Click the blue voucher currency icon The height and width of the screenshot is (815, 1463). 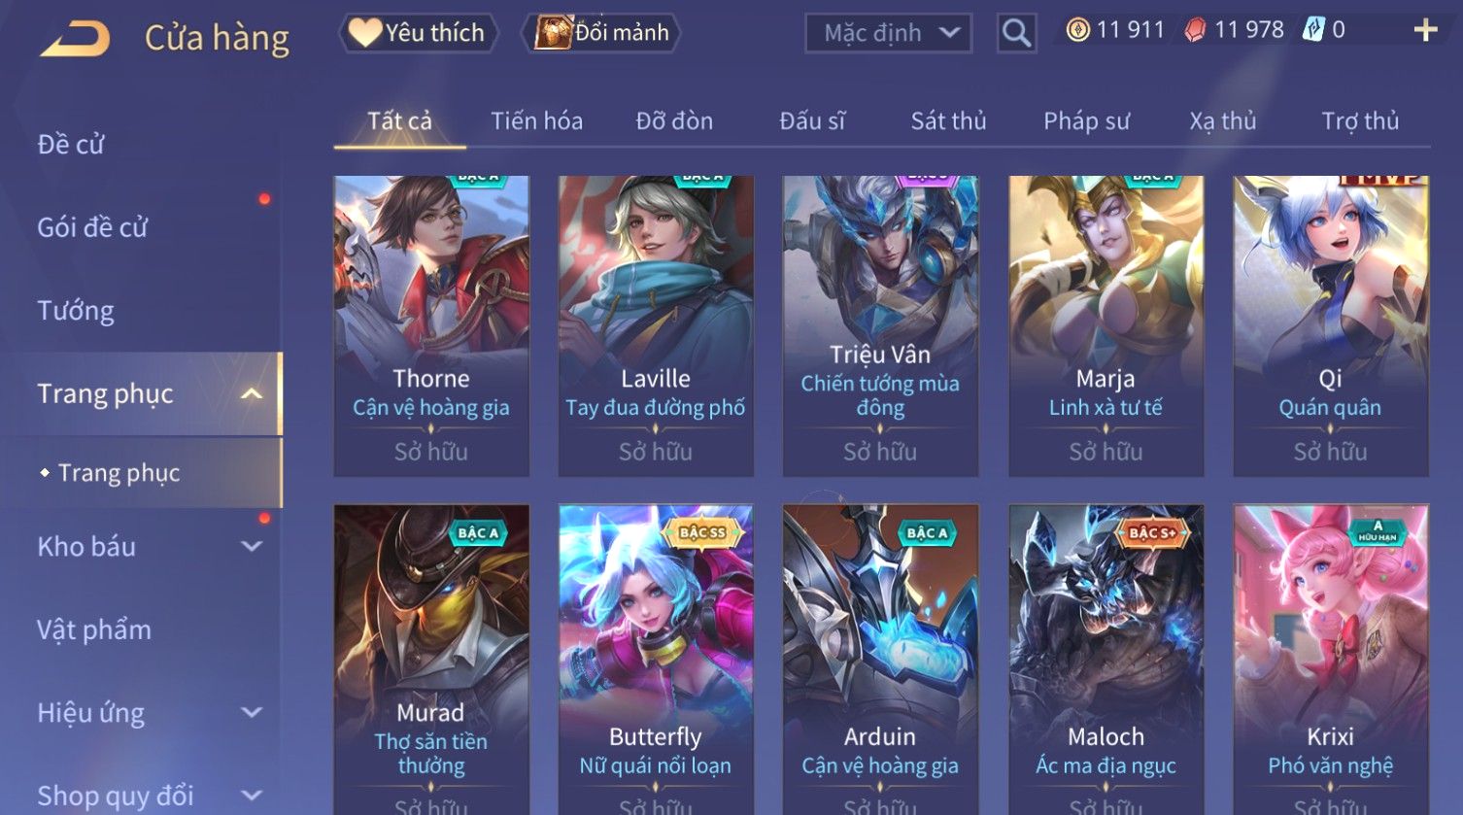[1313, 30]
